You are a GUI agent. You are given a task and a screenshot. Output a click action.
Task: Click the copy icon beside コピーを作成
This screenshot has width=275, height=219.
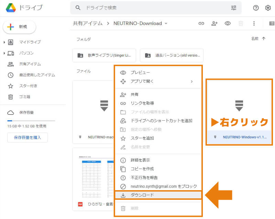tap(123, 169)
